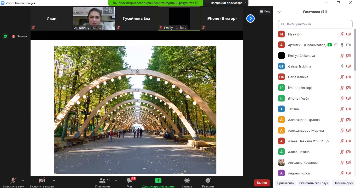Toggle muted mic icon next to Иван (Я)

pyautogui.click(x=342, y=34)
